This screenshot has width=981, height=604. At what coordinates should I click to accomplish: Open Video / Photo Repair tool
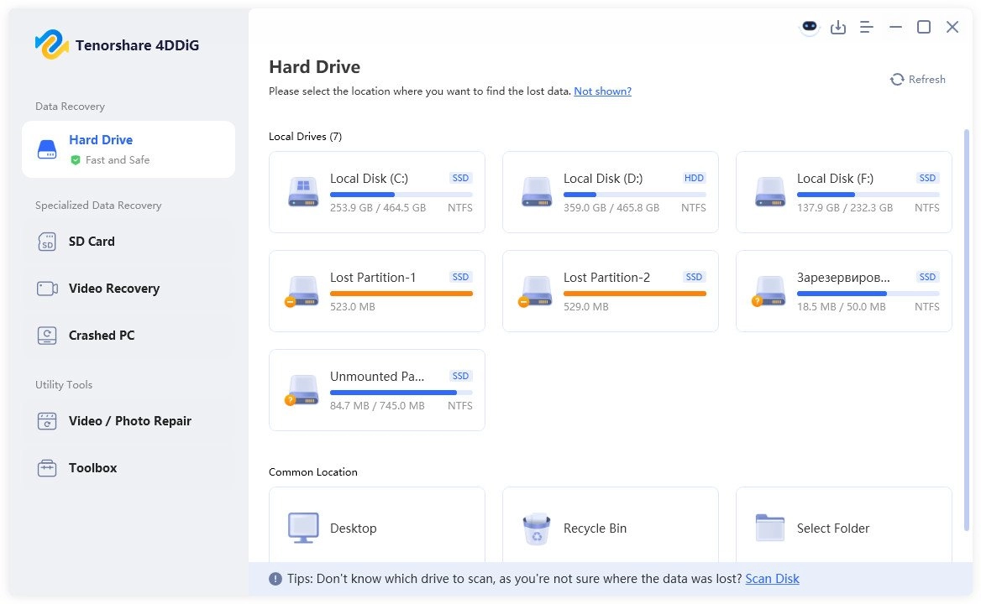(x=129, y=421)
